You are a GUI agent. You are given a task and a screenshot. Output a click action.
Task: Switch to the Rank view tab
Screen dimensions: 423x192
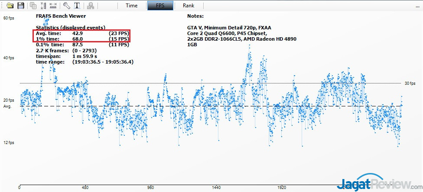pos(188,6)
